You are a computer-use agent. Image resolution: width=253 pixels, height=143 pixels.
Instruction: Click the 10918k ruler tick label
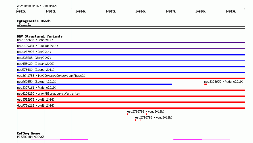click(x=200, y=11)
